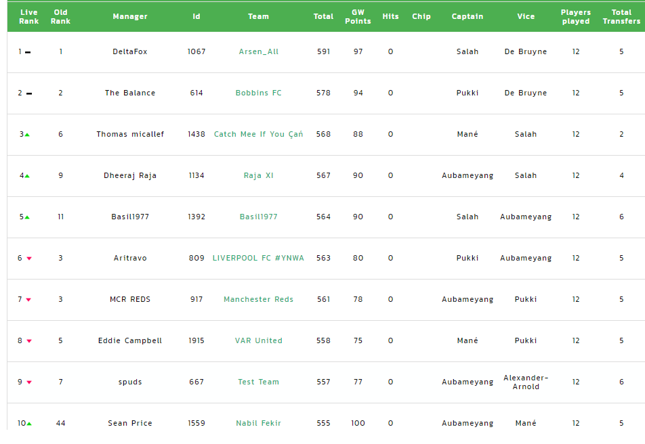The image size is (645, 444).
Task: Open the Nabil Fekir team link
Action: [x=258, y=423]
